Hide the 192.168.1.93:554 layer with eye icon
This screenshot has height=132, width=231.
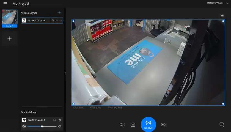click(57, 20)
